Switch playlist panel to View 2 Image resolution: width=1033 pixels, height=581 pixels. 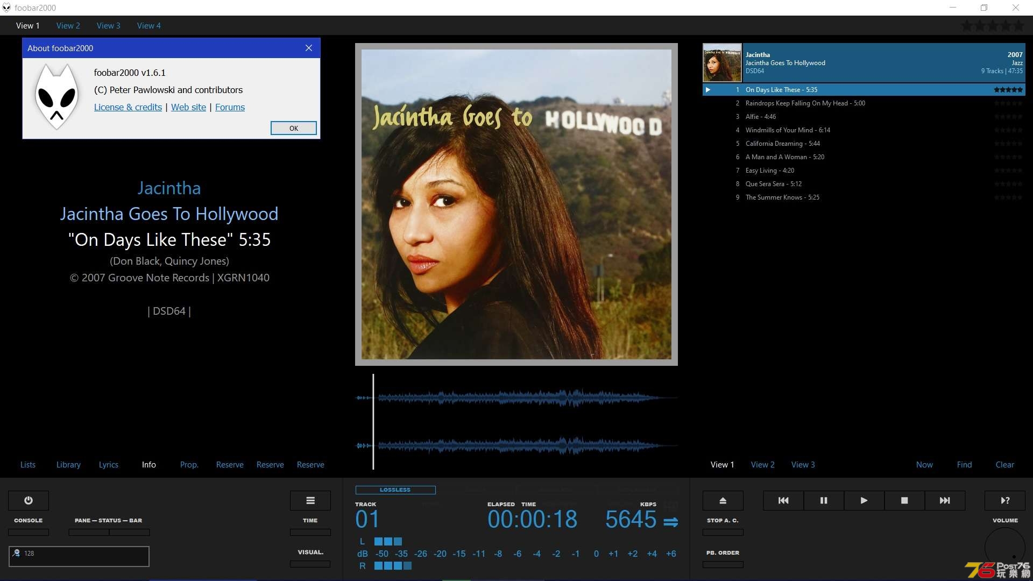click(763, 464)
